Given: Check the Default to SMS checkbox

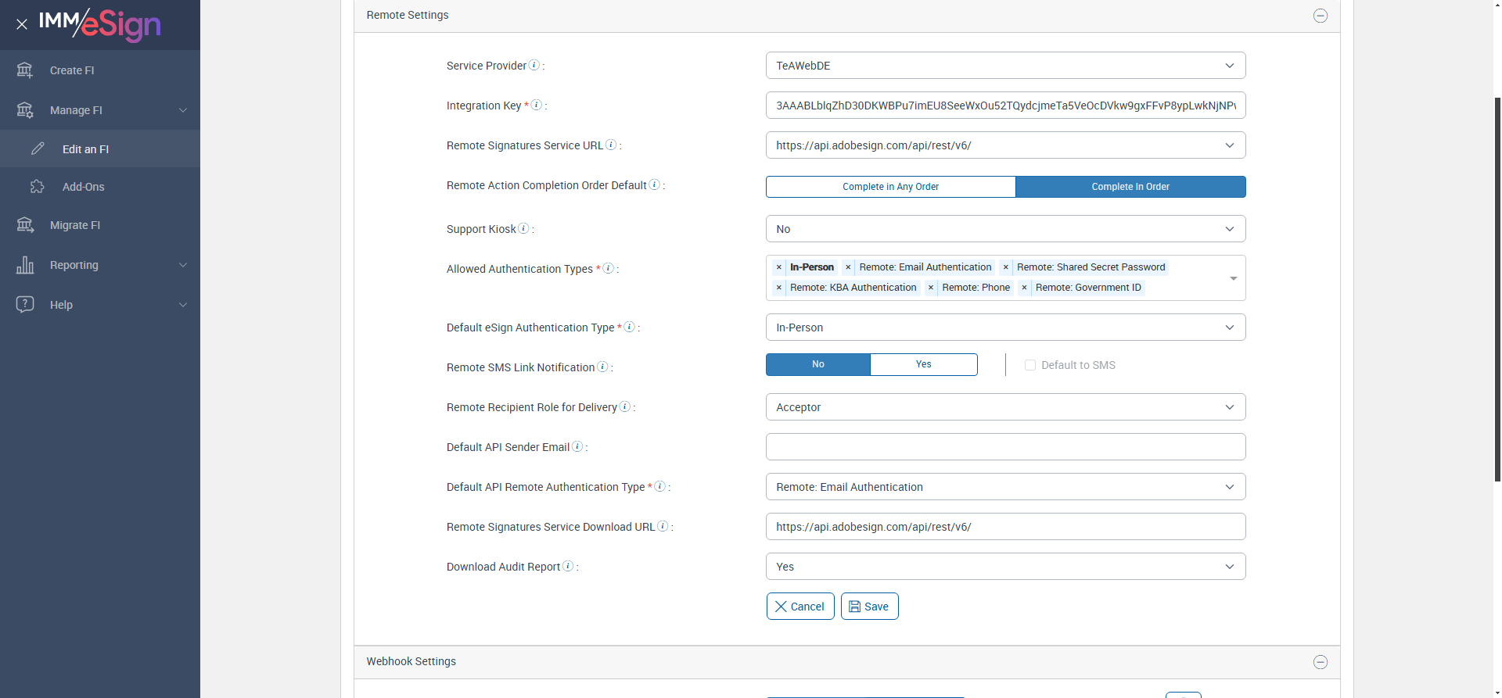Looking at the screenshot, I should tap(1030, 365).
